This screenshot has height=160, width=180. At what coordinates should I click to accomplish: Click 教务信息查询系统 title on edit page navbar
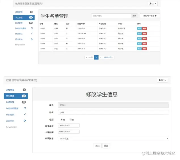click(x=22, y=80)
